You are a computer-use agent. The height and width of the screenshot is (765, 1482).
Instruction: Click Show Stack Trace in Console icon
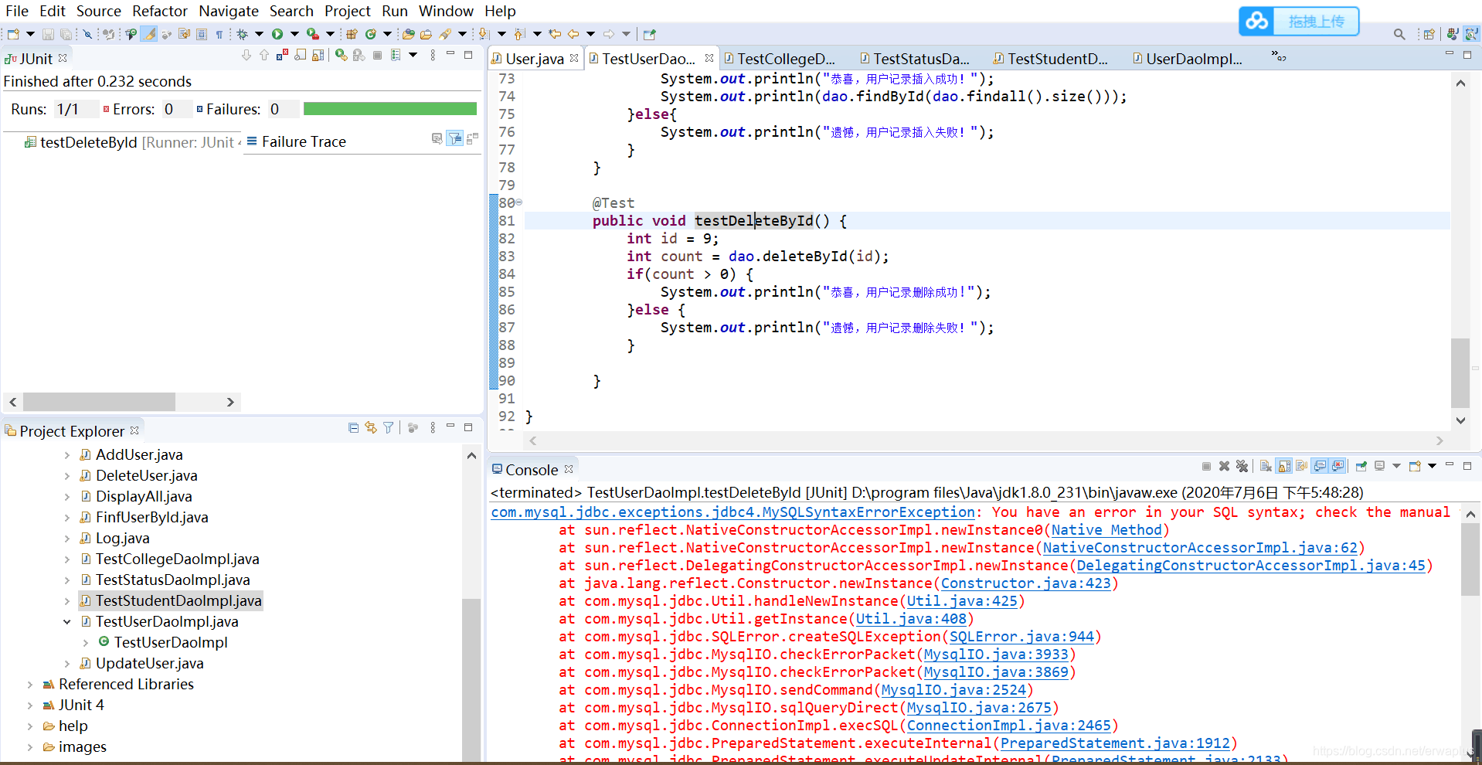(437, 138)
